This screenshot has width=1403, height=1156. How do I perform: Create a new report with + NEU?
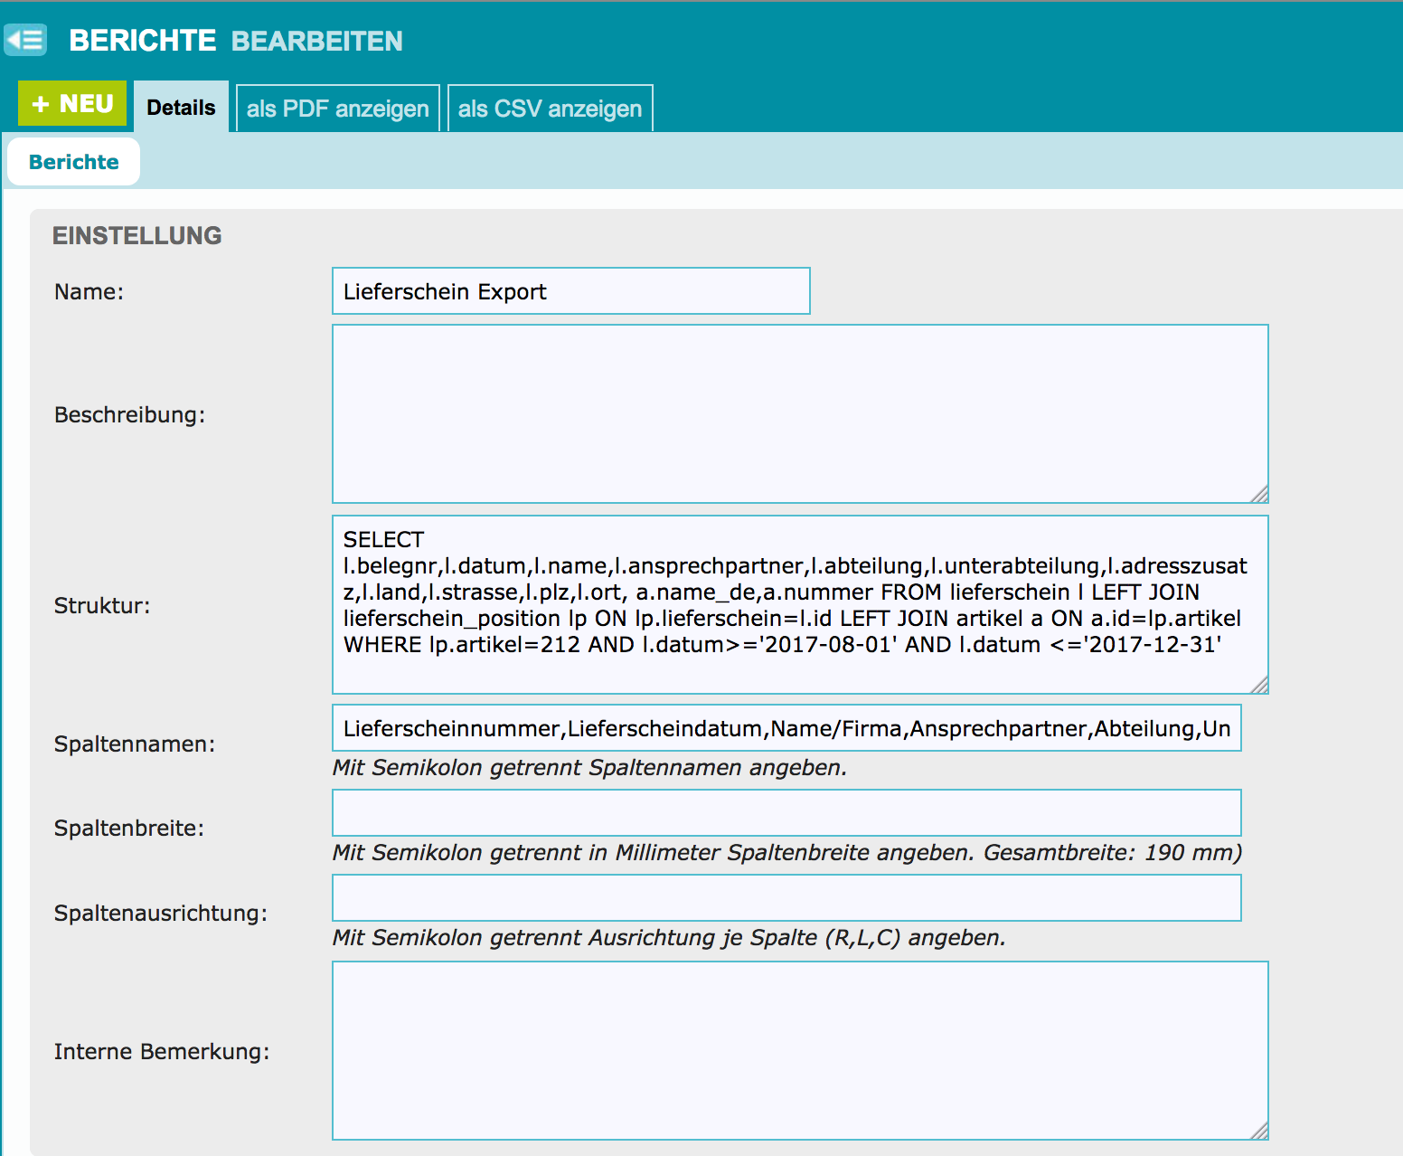click(72, 104)
